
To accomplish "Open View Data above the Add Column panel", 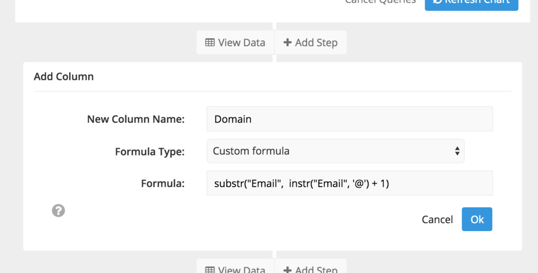I will click(236, 42).
